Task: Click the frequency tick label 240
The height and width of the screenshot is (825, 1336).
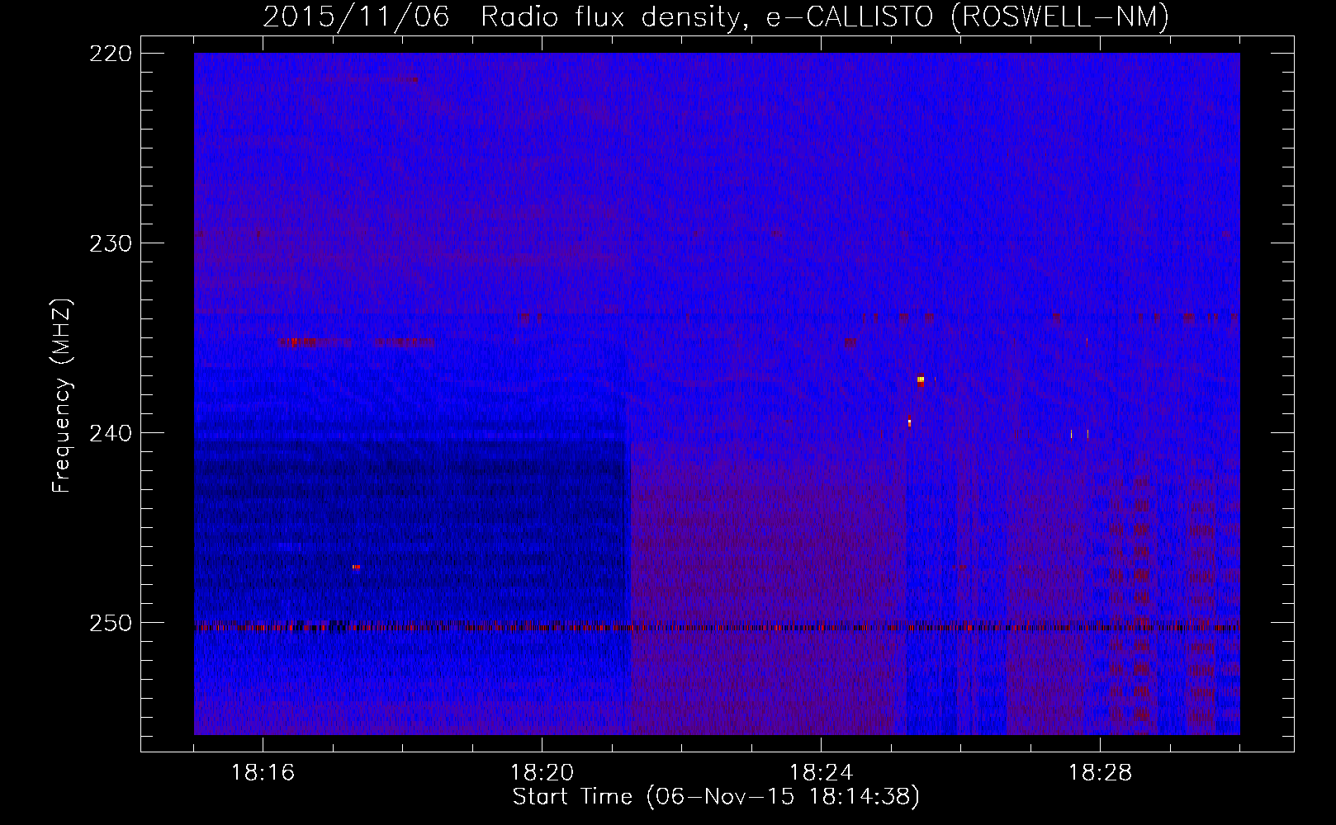Action: [x=110, y=433]
